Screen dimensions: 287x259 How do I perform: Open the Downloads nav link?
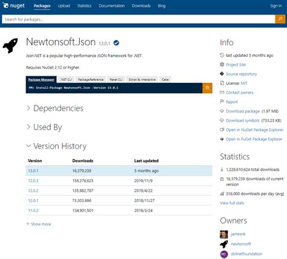coord(141,5)
